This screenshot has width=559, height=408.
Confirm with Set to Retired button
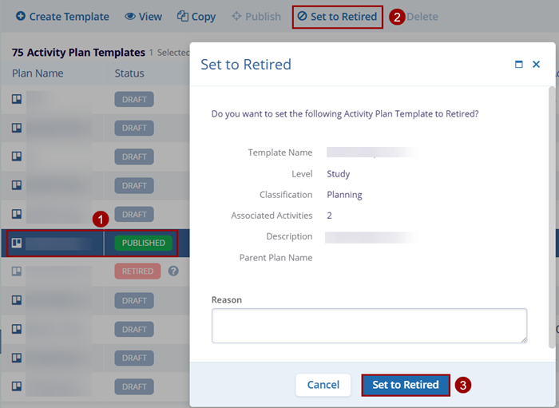(x=406, y=385)
